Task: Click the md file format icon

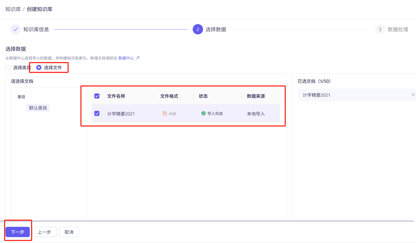Action: click(x=165, y=113)
